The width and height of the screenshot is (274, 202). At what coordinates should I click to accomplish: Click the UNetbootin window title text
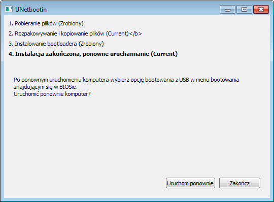point(31,10)
